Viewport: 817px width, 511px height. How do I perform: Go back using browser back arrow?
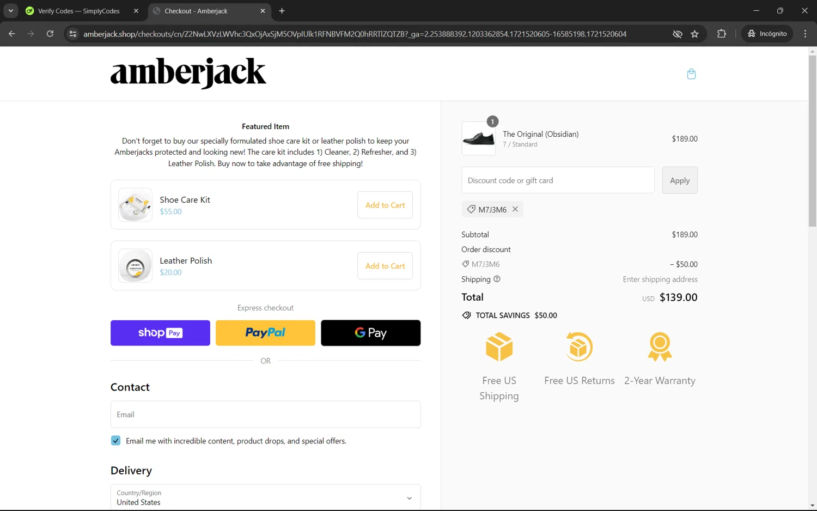coord(12,34)
